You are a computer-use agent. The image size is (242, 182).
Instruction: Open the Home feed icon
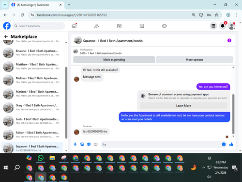pos(74,26)
